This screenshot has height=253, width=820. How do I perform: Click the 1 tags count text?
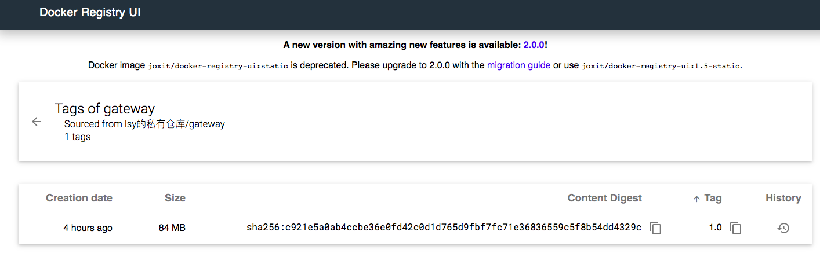pyautogui.click(x=77, y=137)
